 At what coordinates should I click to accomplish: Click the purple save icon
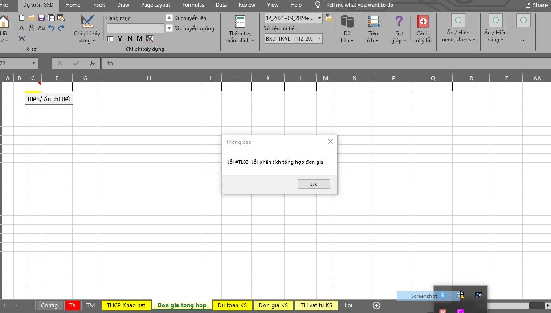coord(41,18)
